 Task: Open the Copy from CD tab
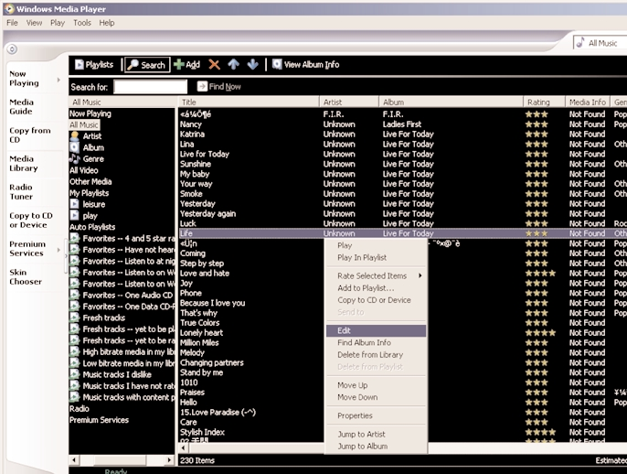(29, 135)
